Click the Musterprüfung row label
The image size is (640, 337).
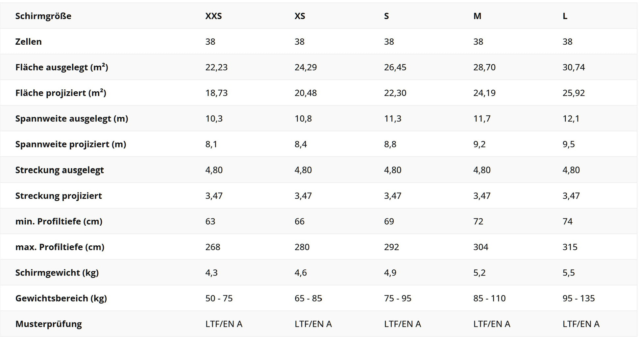[48, 324]
